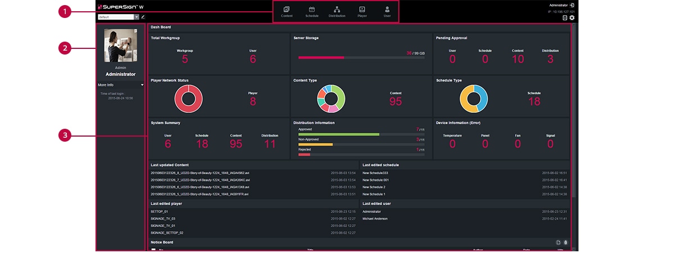Tick the select-all checkbox in Notice Board
The width and height of the screenshot is (674, 253).
(x=153, y=250)
